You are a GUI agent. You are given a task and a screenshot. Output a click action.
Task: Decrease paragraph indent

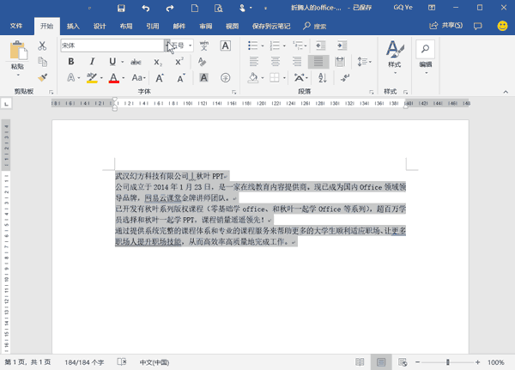tap(320, 45)
